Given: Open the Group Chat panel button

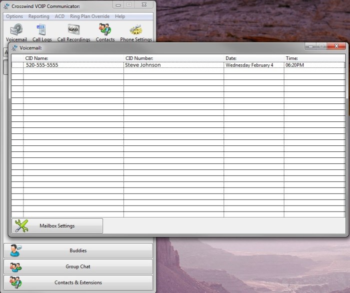Looking at the screenshot, I should click(x=78, y=267).
